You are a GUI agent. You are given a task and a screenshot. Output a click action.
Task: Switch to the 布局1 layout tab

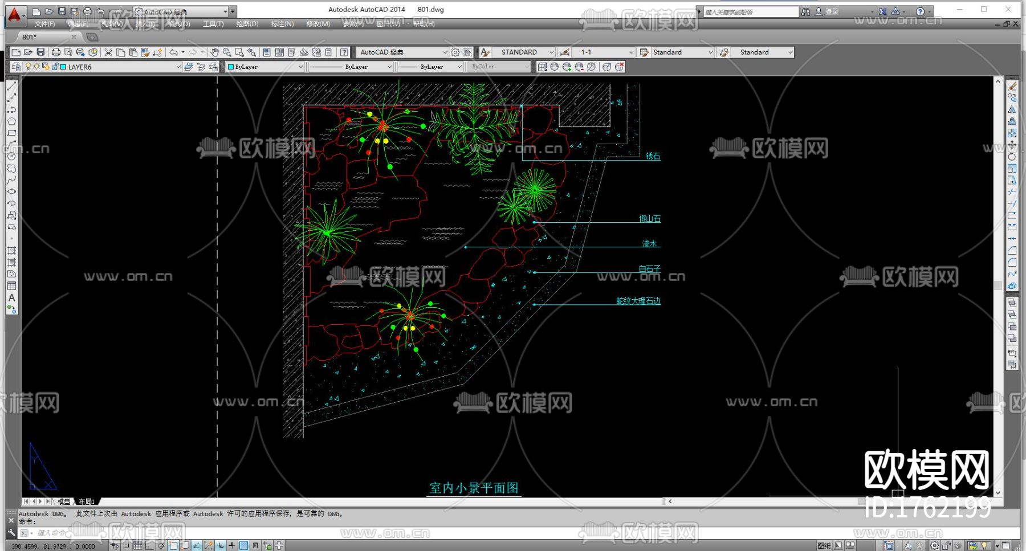(x=87, y=502)
